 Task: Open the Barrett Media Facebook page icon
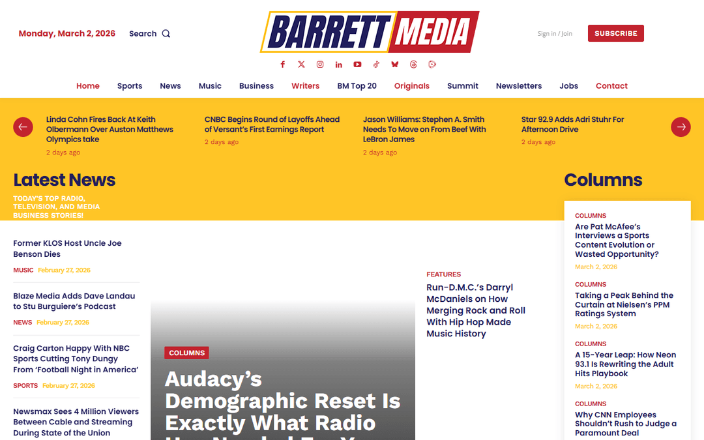282,65
